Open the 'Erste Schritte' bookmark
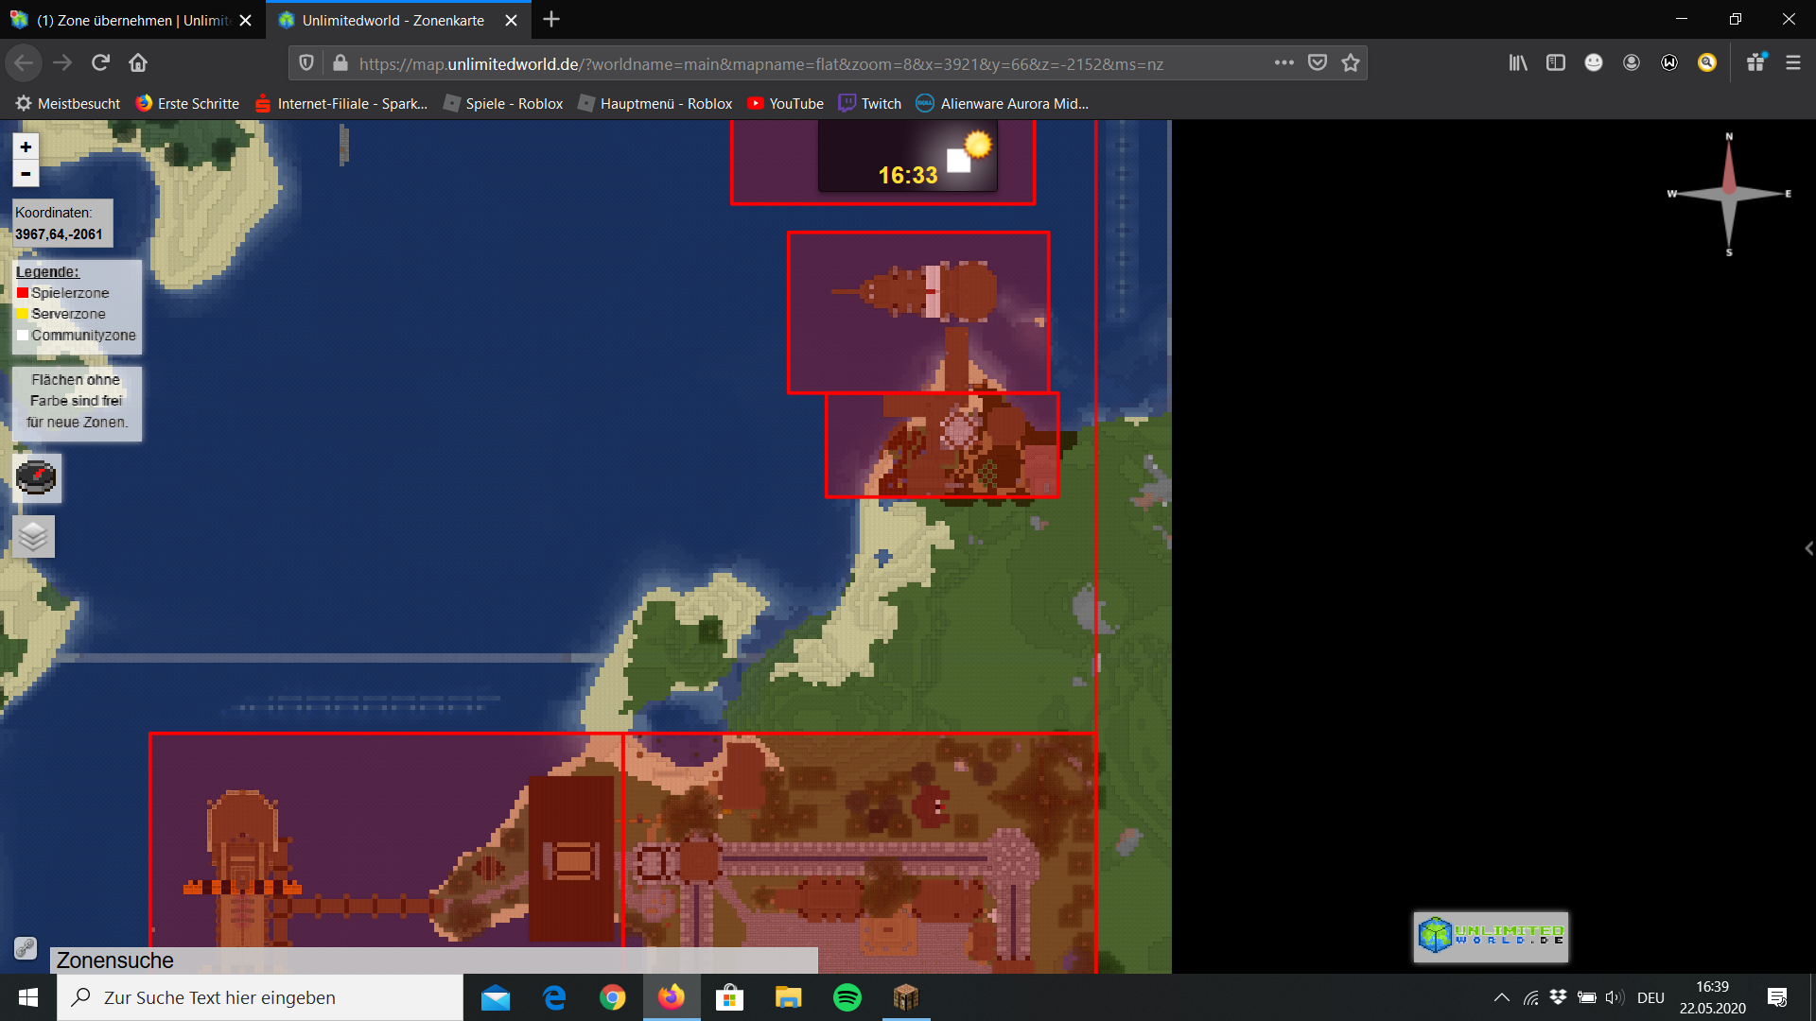1816x1021 pixels. pyautogui.click(x=187, y=103)
